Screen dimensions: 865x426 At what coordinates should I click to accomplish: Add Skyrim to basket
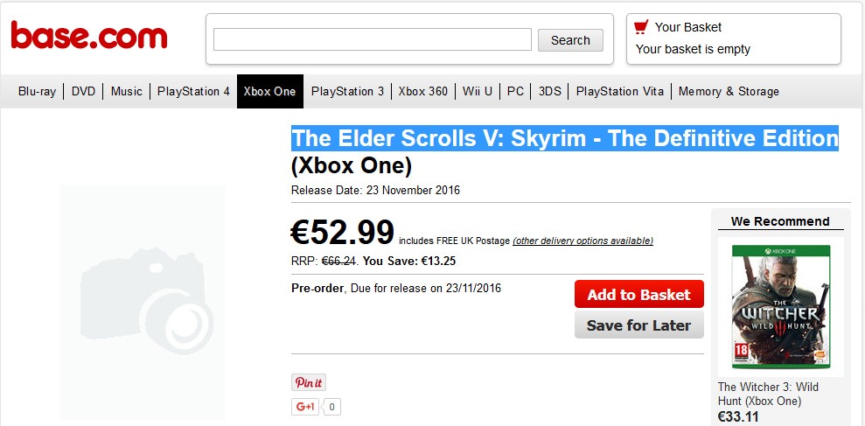click(638, 294)
